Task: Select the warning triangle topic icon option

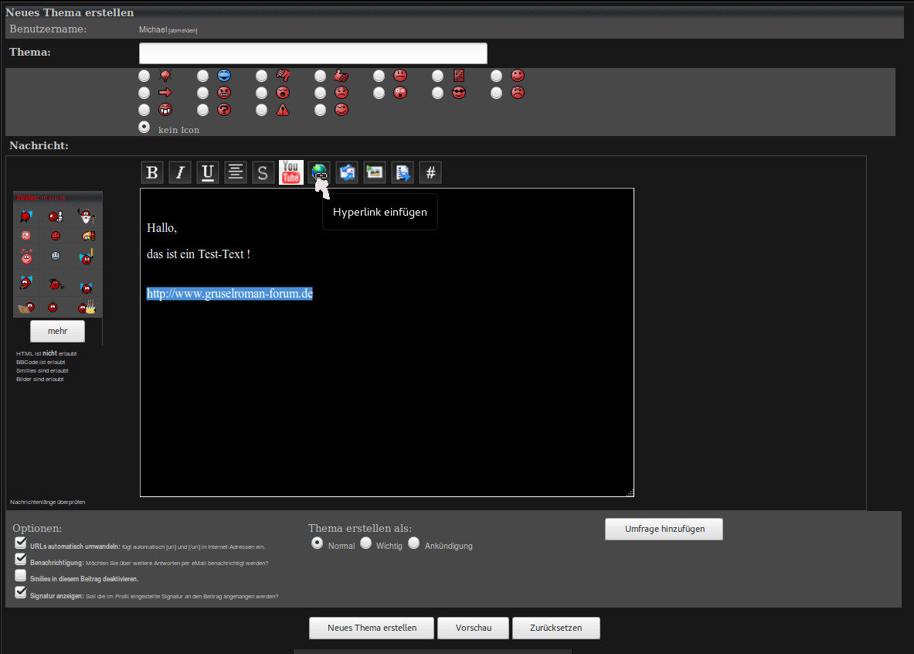Action: coord(262,110)
